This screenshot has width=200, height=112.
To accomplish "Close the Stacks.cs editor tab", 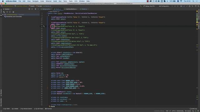I will click(62, 9).
